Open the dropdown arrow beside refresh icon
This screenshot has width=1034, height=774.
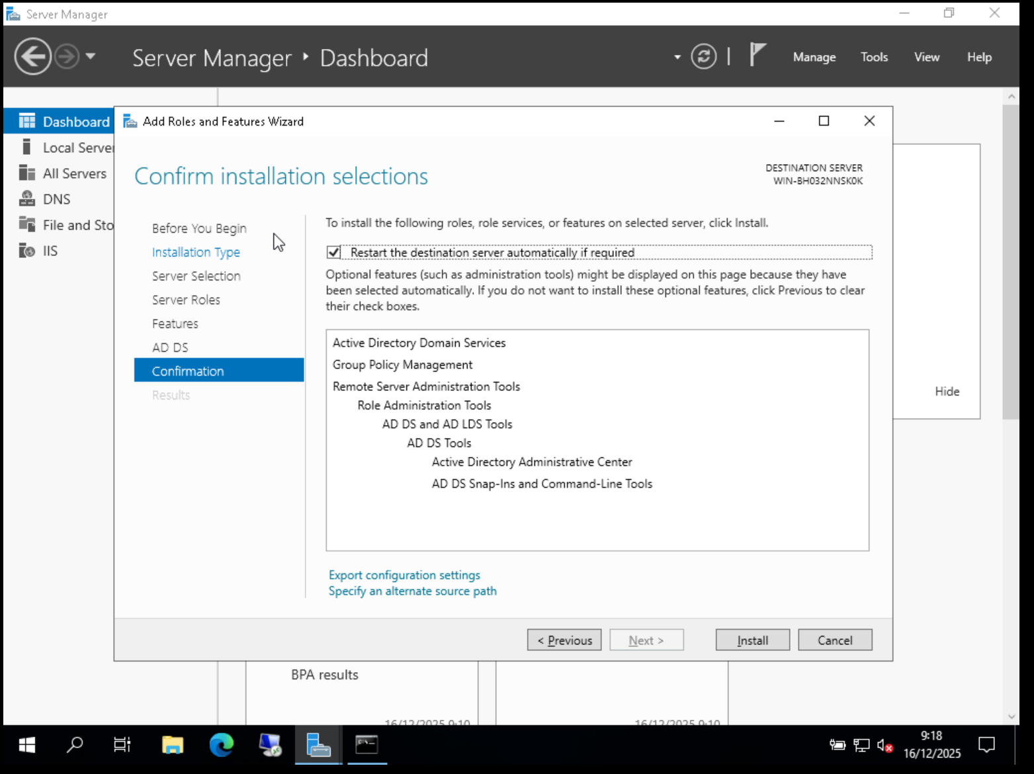(677, 57)
